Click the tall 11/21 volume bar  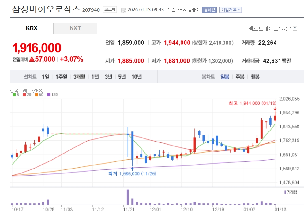[x=128, y=197]
